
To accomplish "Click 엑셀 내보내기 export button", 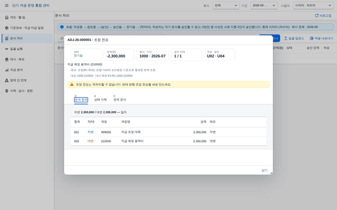I will point(321,38).
